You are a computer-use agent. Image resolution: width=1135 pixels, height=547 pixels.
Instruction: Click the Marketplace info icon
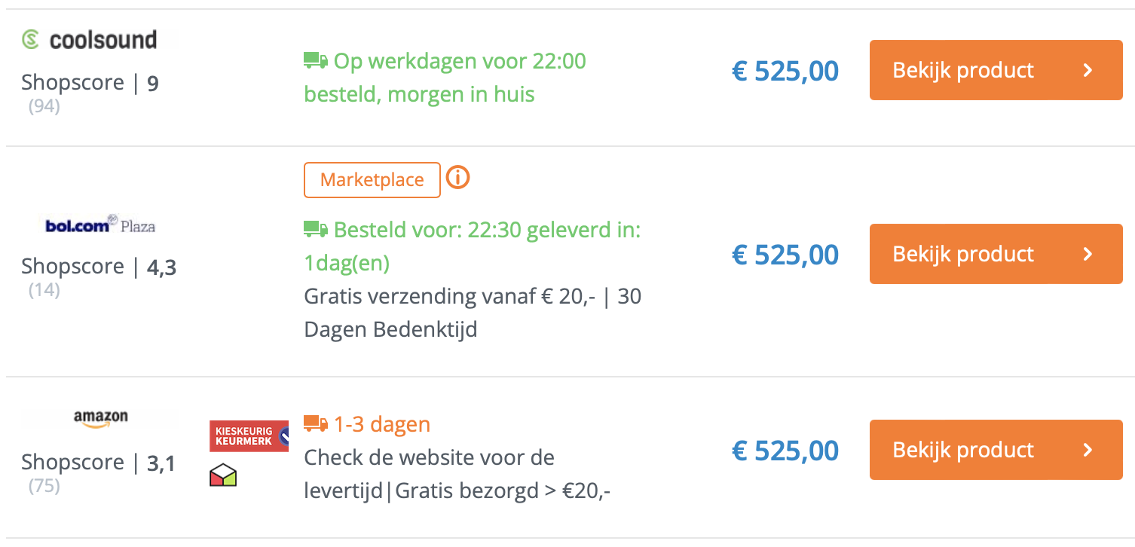[x=457, y=178]
